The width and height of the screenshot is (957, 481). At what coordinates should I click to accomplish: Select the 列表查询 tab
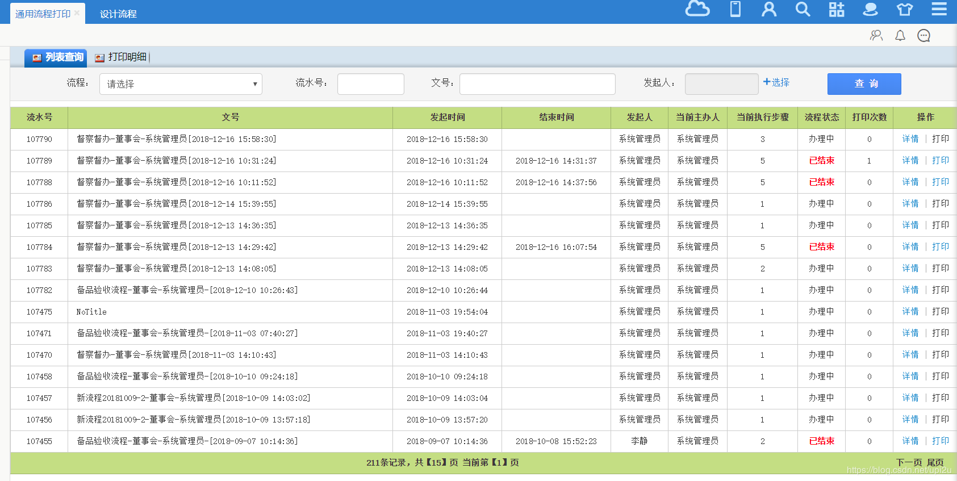tap(56, 58)
